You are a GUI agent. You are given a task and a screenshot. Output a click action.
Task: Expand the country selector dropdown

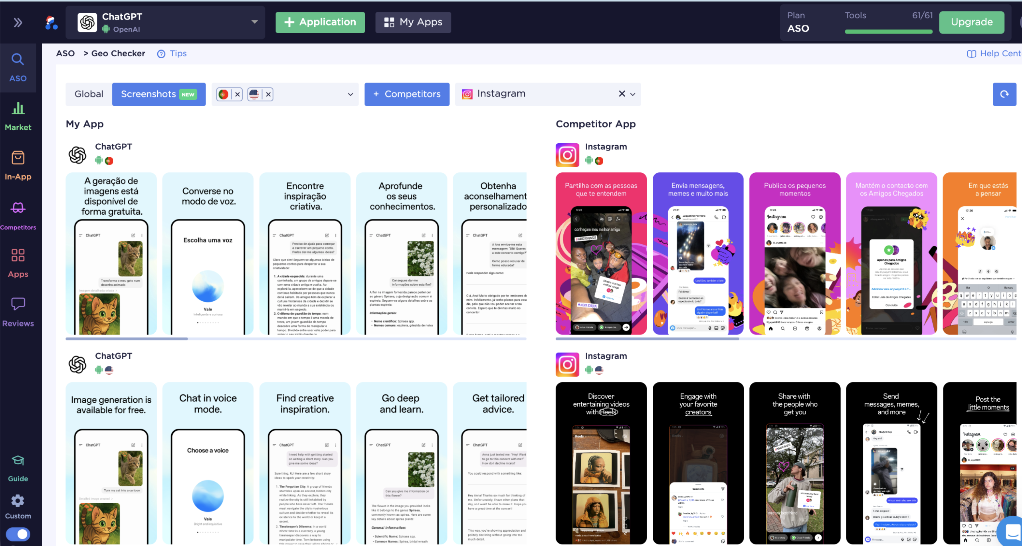click(350, 94)
